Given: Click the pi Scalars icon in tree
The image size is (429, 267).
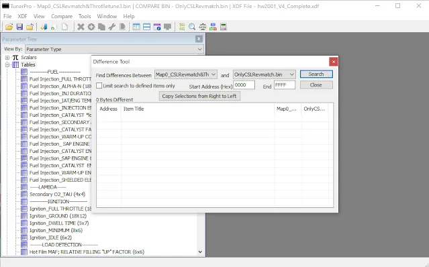Looking at the screenshot, I should coord(15,58).
